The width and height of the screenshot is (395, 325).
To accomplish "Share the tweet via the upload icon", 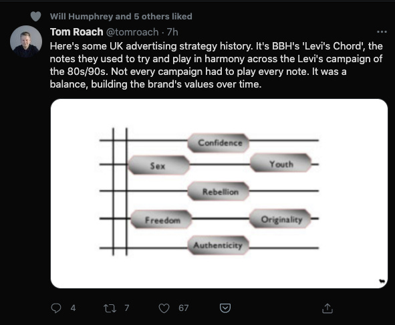I will pos(327,308).
